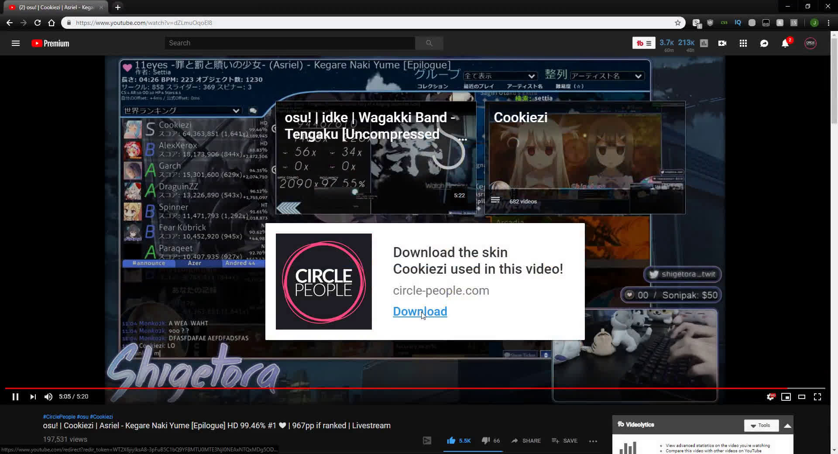Click the 197,531 views count
Viewport: 838px width, 454px height.
pyautogui.click(x=65, y=440)
